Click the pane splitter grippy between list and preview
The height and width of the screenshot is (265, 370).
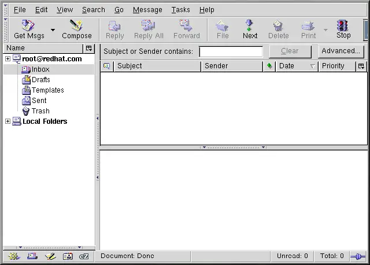(x=234, y=147)
